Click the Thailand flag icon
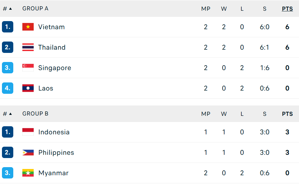 [x=28, y=47]
